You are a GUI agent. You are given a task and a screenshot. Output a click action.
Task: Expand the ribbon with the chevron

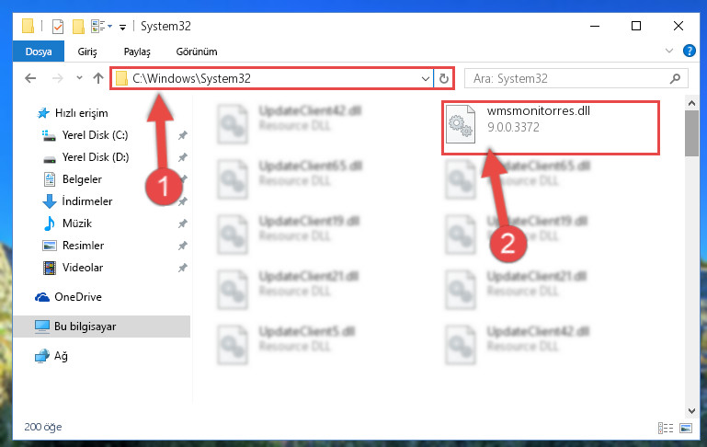point(669,51)
